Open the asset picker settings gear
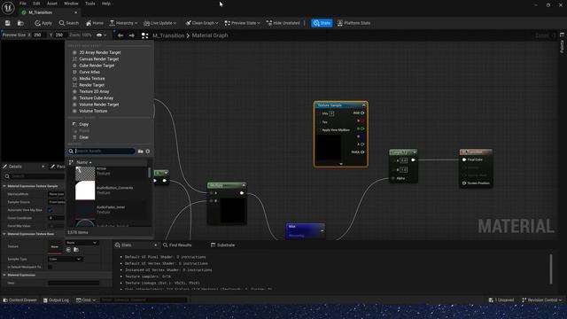 148,152
